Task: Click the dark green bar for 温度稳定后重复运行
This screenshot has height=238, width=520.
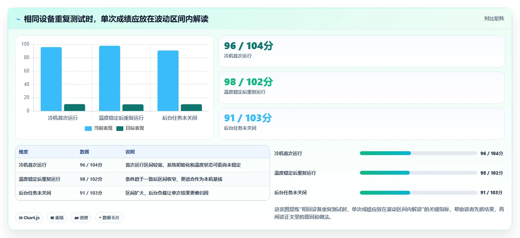Action: click(x=133, y=107)
